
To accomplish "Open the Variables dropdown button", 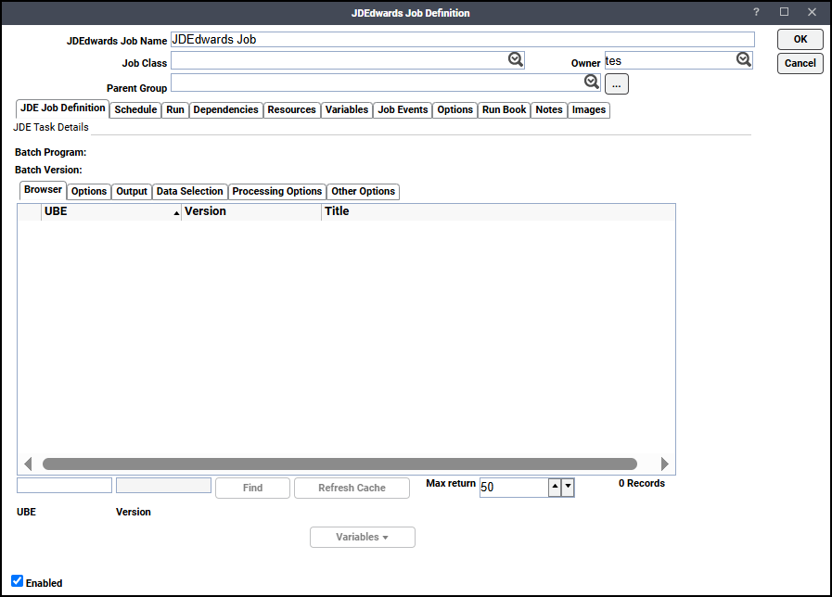I will coord(363,537).
